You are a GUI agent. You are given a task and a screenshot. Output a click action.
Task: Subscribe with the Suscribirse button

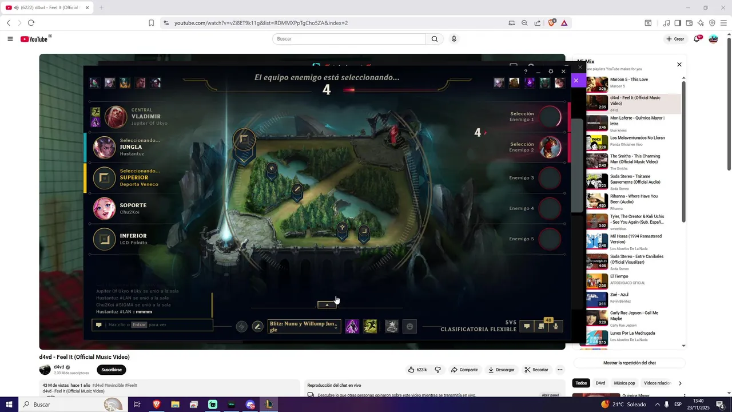(x=112, y=370)
